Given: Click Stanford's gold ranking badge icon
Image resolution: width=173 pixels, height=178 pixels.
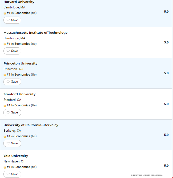Looking at the screenshot, I should click(5, 106).
